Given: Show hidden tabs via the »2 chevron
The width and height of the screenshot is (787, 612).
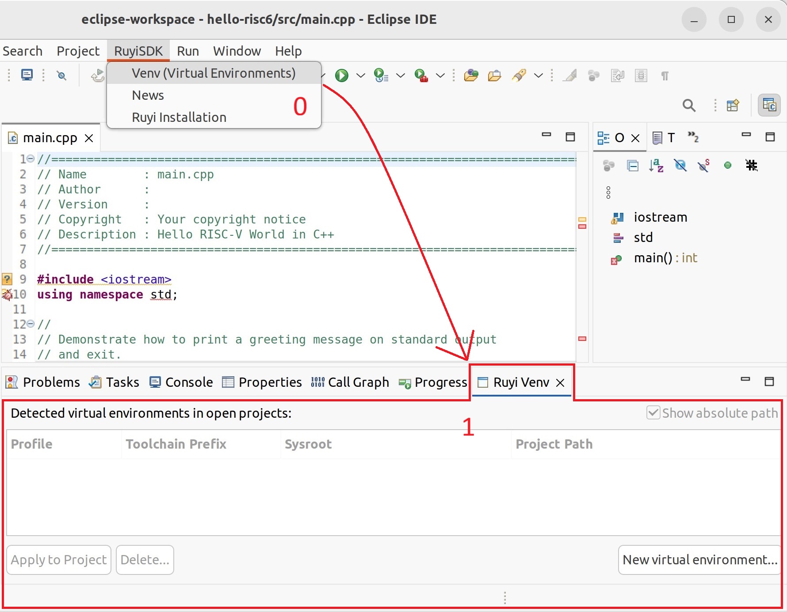Looking at the screenshot, I should 693,138.
